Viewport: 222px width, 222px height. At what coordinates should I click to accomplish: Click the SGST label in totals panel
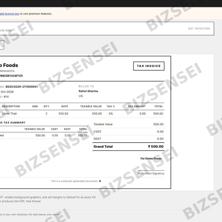pyautogui.click(x=97, y=139)
